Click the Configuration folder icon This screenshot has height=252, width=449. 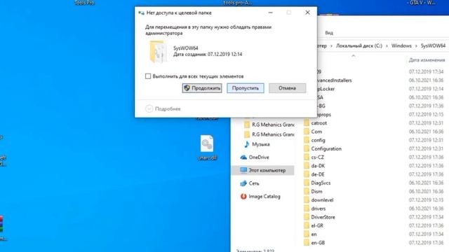pos(307,149)
